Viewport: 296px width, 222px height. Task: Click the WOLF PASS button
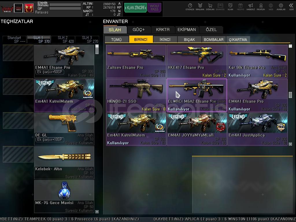[x=154, y=8]
